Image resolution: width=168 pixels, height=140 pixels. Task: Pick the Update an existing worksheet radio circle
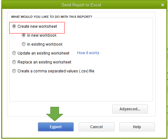click(14, 53)
